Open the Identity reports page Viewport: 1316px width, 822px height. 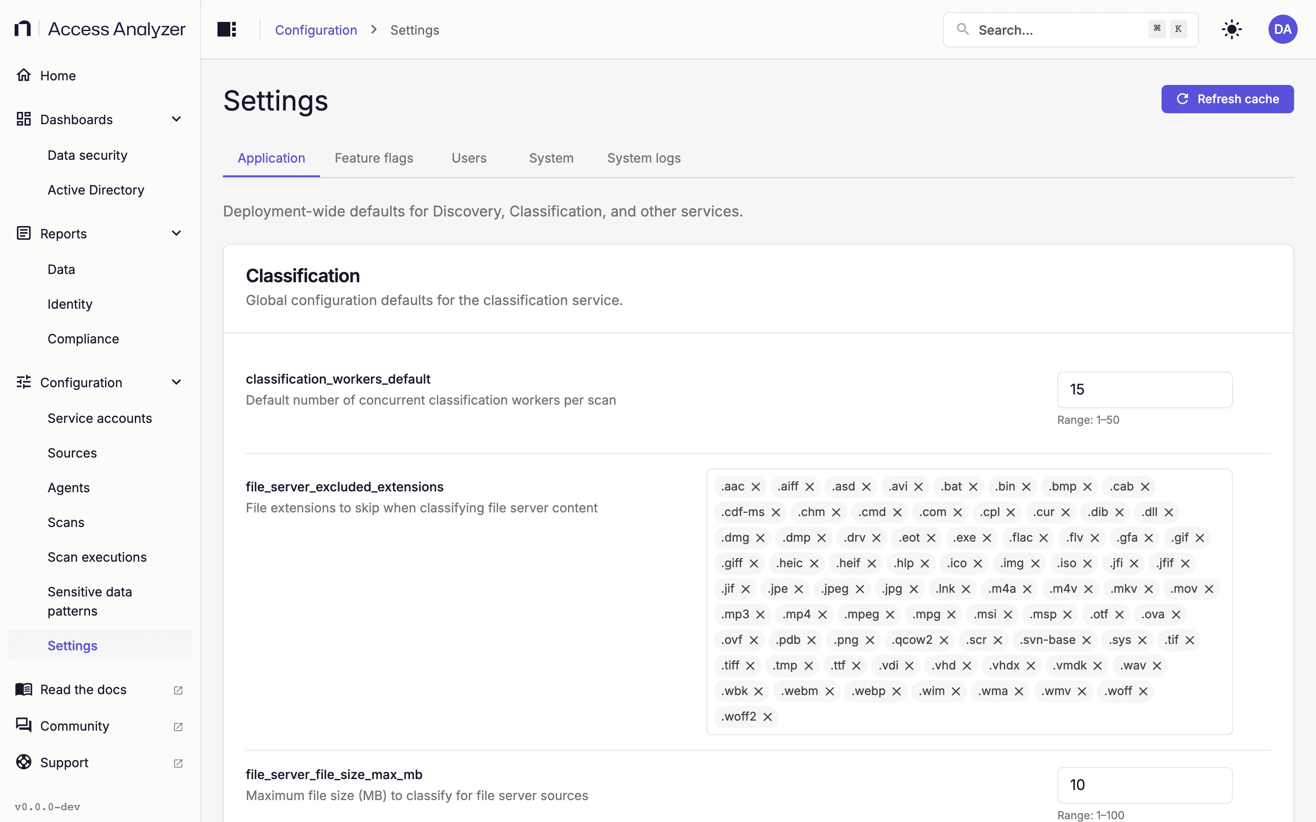click(69, 304)
